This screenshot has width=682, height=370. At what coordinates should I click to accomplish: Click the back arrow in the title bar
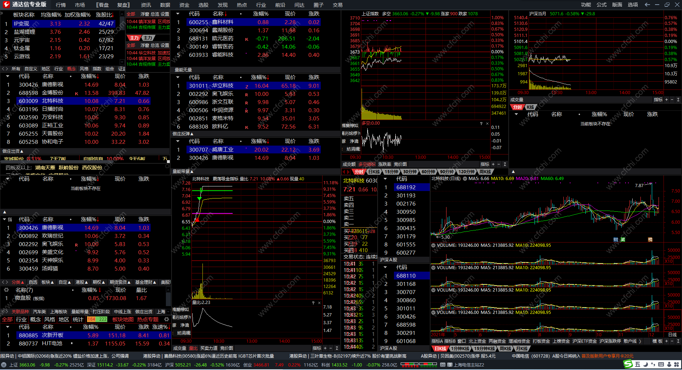647,5
